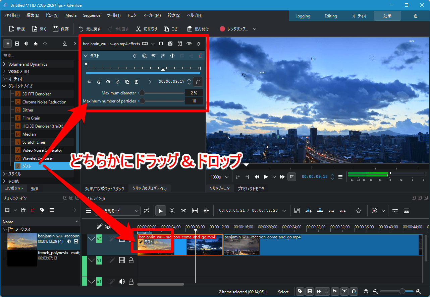This screenshot has height=297, width=430.
Task: Open the ツール(T) menu
Action: [x=114, y=15]
